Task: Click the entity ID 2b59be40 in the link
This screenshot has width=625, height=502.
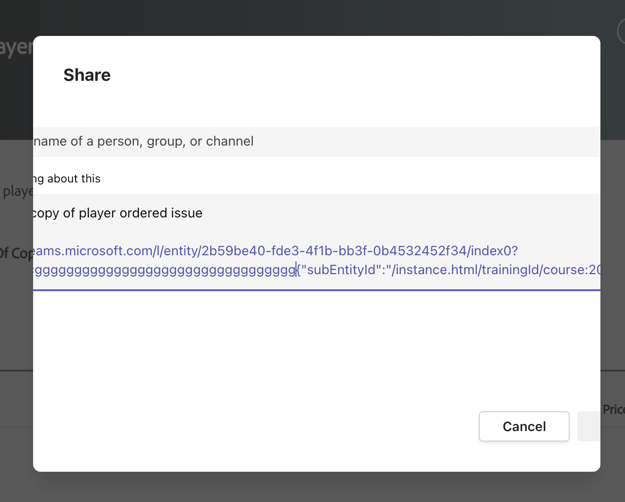Action: tap(233, 251)
